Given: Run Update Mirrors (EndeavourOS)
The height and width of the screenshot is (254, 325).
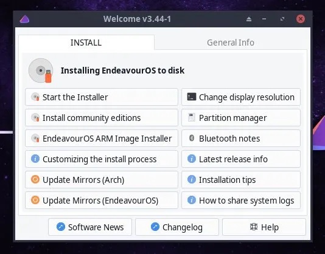Looking at the screenshot, I should coord(102,201).
